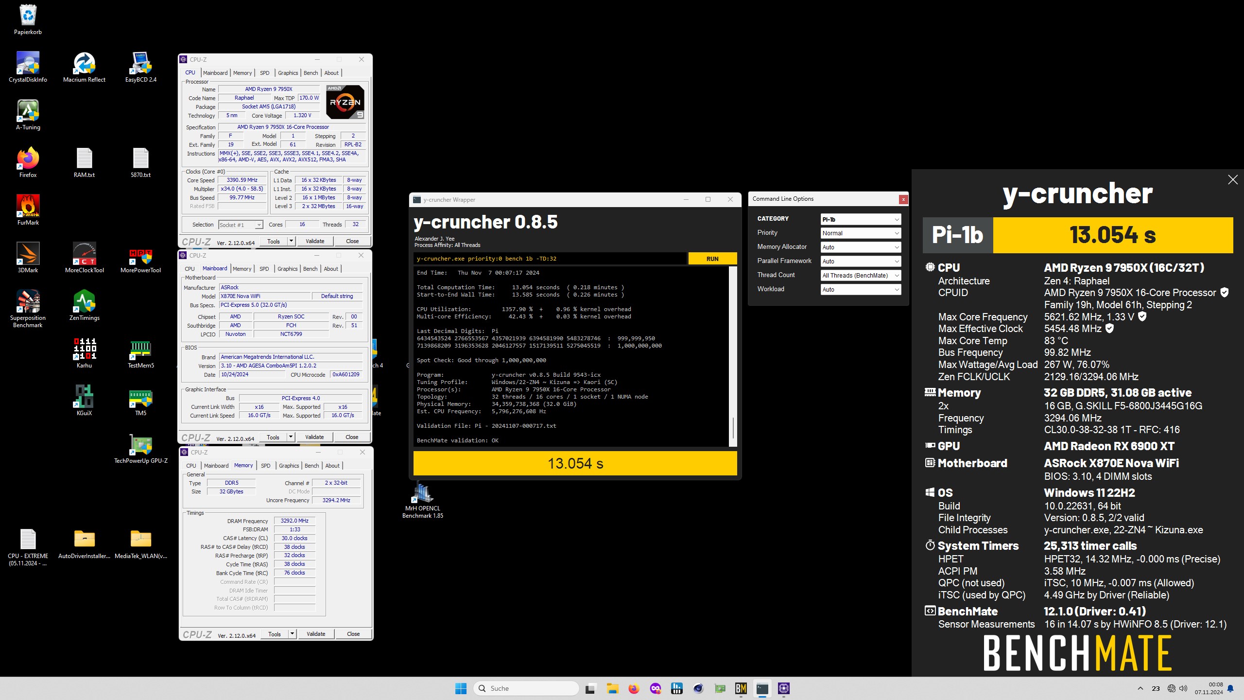Screen dimensions: 1244x700
Task: Switch to CPU tab in Memory CPU-Z window
Action: click(191, 466)
